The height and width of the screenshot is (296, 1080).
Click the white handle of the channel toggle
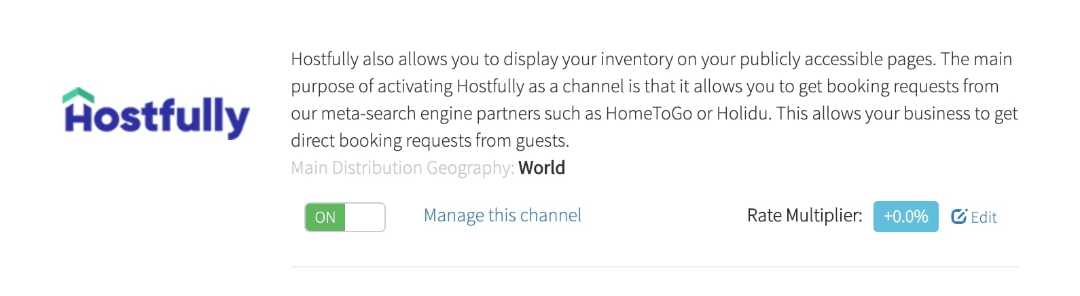pos(365,217)
